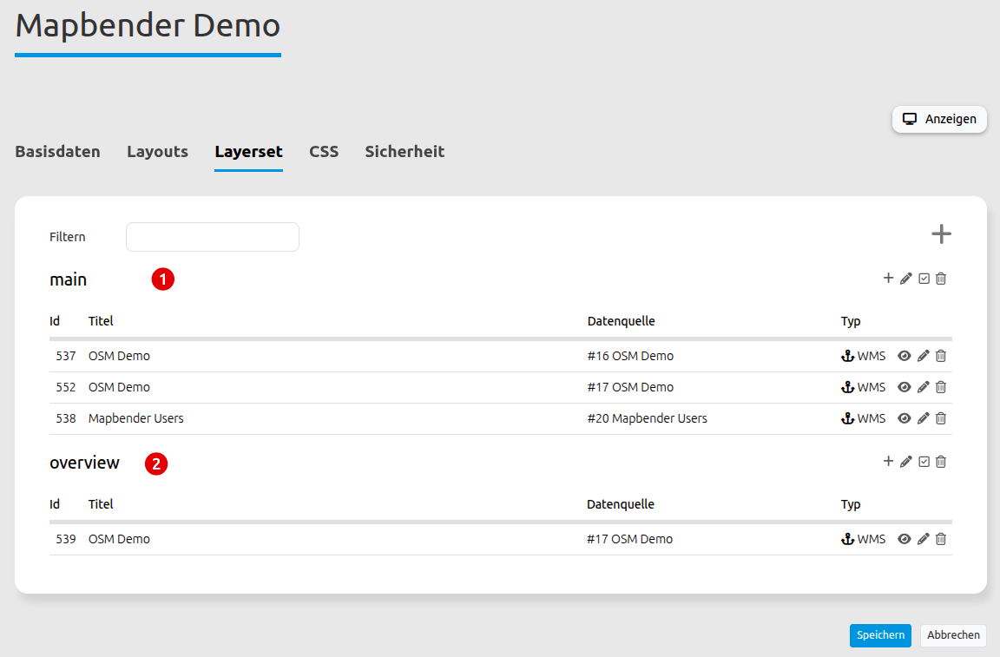
Task: Toggle visibility of instance 539 in overview
Action: point(905,539)
